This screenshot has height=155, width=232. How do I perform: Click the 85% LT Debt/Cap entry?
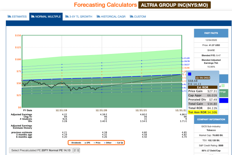[211, 151]
